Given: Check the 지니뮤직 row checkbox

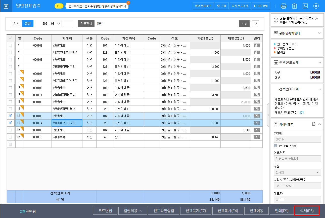Looking at the screenshot, I should click(x=10, y=137).
